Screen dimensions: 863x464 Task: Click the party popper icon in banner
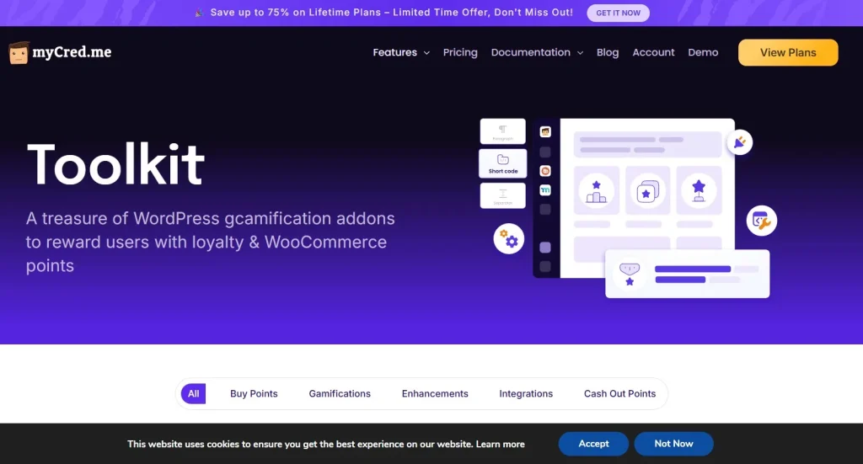(199, 13)
